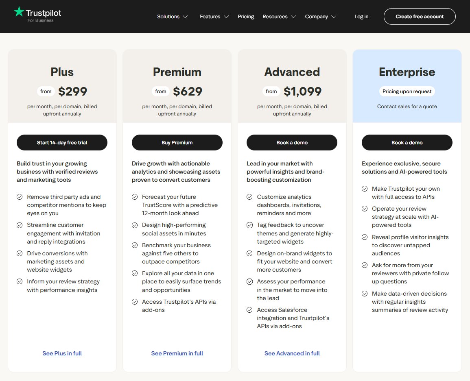Click the 'Pricing upon request' badge
The width and height of the screenshot is (470, 381).
[x=407, y=91]
